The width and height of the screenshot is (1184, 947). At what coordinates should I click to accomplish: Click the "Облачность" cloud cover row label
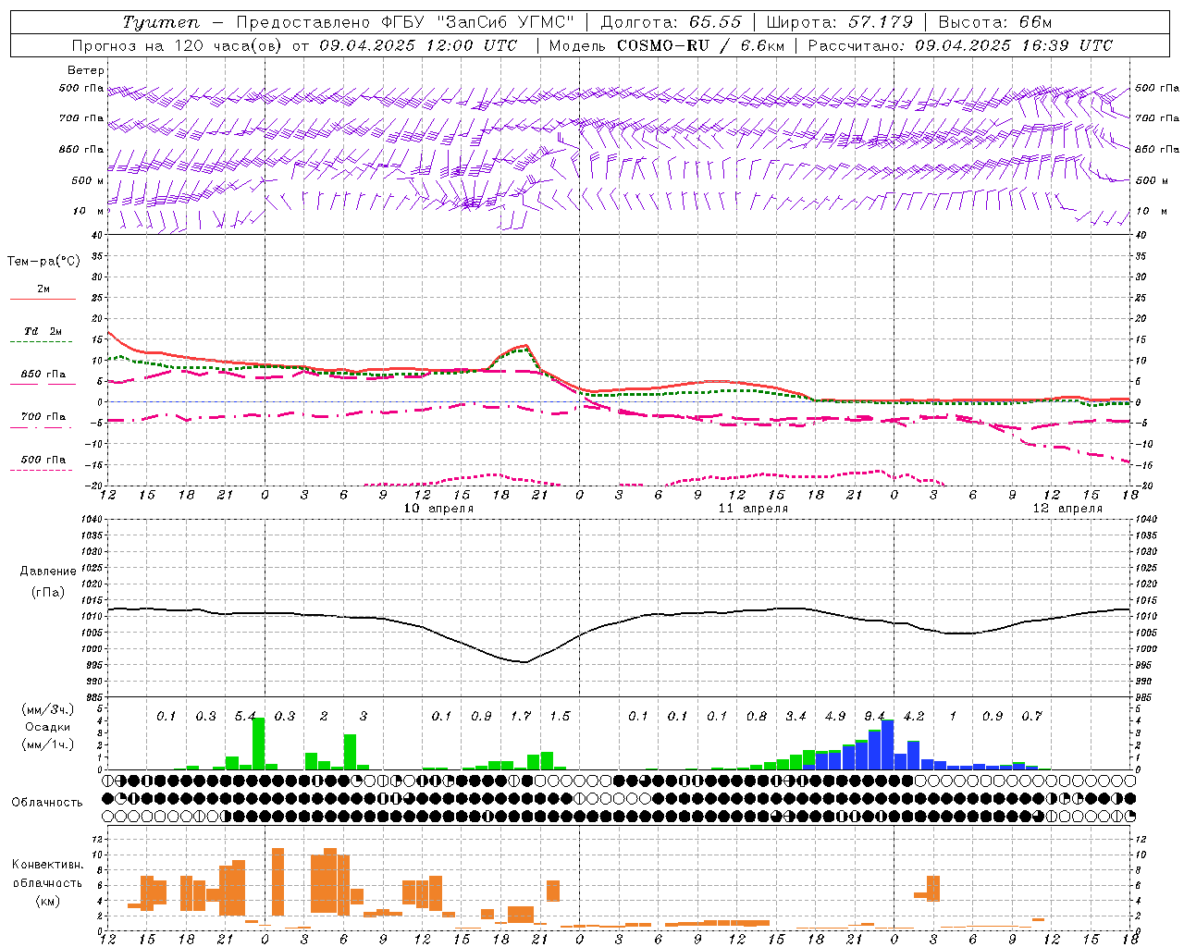tap(47, 802)
